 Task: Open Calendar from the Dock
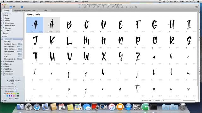62,107
